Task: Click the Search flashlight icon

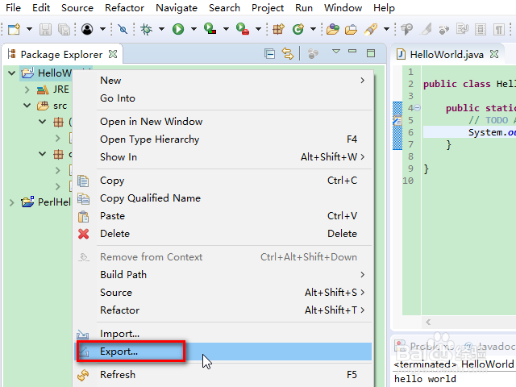Action: [x=371, y=29]
